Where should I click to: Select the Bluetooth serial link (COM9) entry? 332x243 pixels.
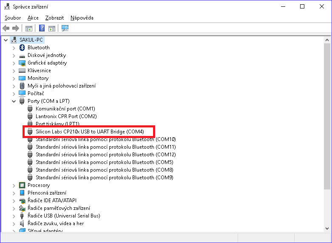[x=105, y=178]
